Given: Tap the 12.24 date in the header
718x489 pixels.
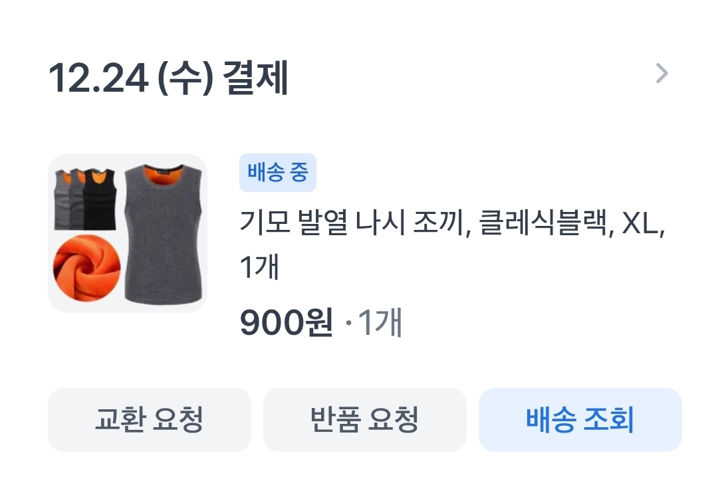Looking at the screenshot, I should [x=98, y=78].
